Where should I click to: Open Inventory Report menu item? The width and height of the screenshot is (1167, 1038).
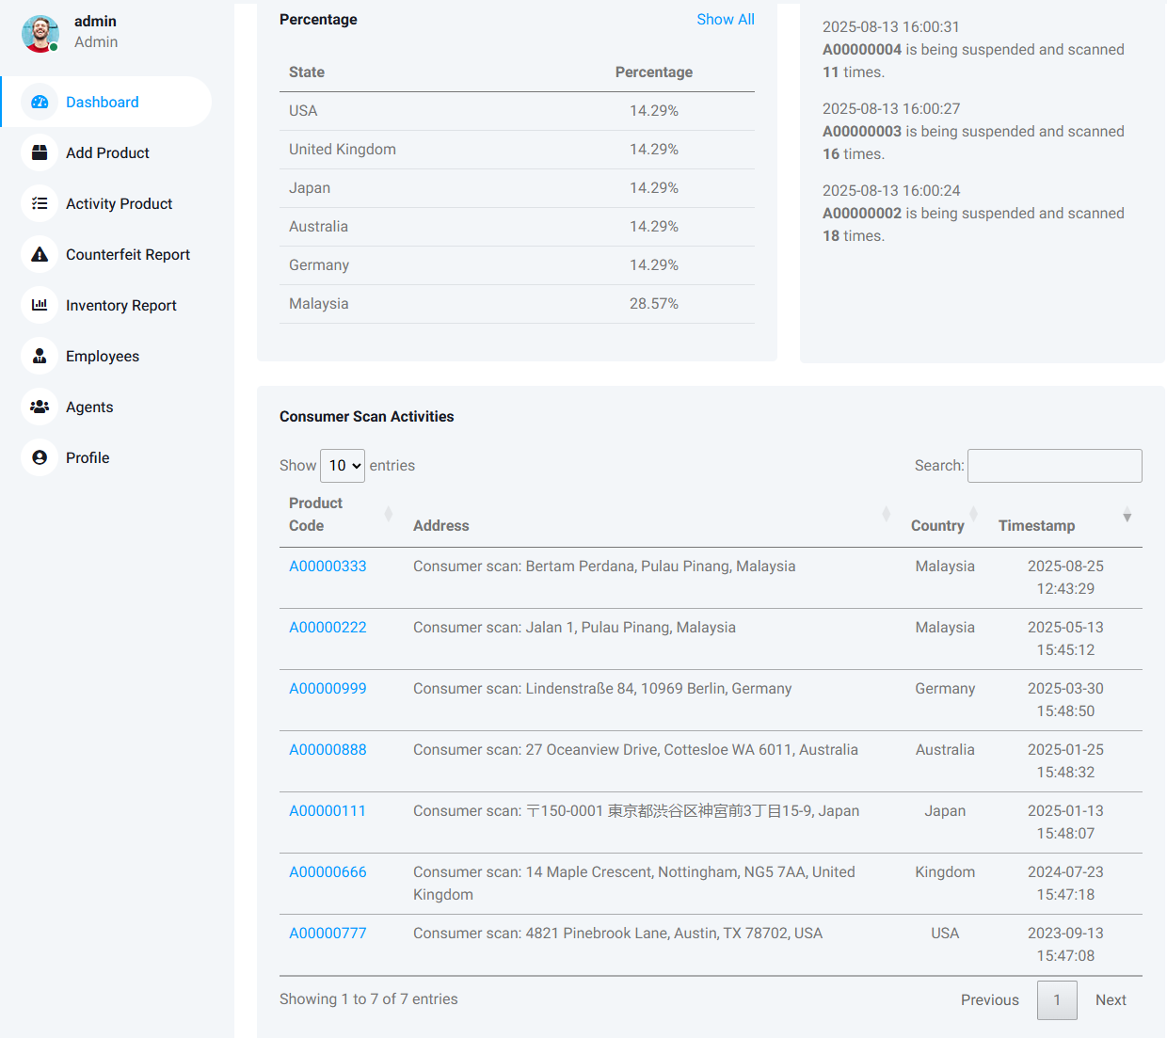(120, 305)
